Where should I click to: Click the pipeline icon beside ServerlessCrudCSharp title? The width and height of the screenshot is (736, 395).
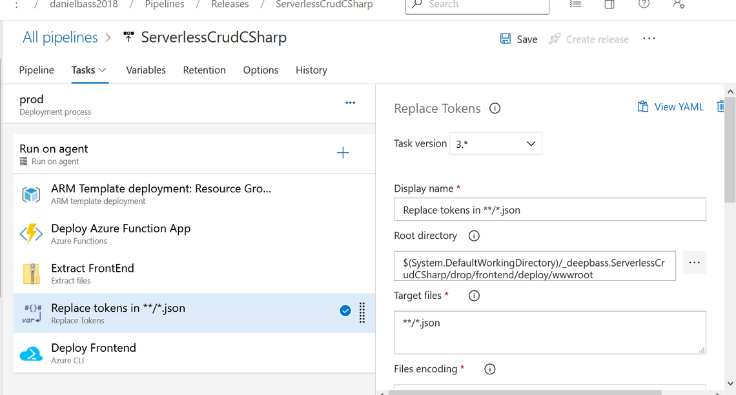pyautogui.click(x=128, y=37)
